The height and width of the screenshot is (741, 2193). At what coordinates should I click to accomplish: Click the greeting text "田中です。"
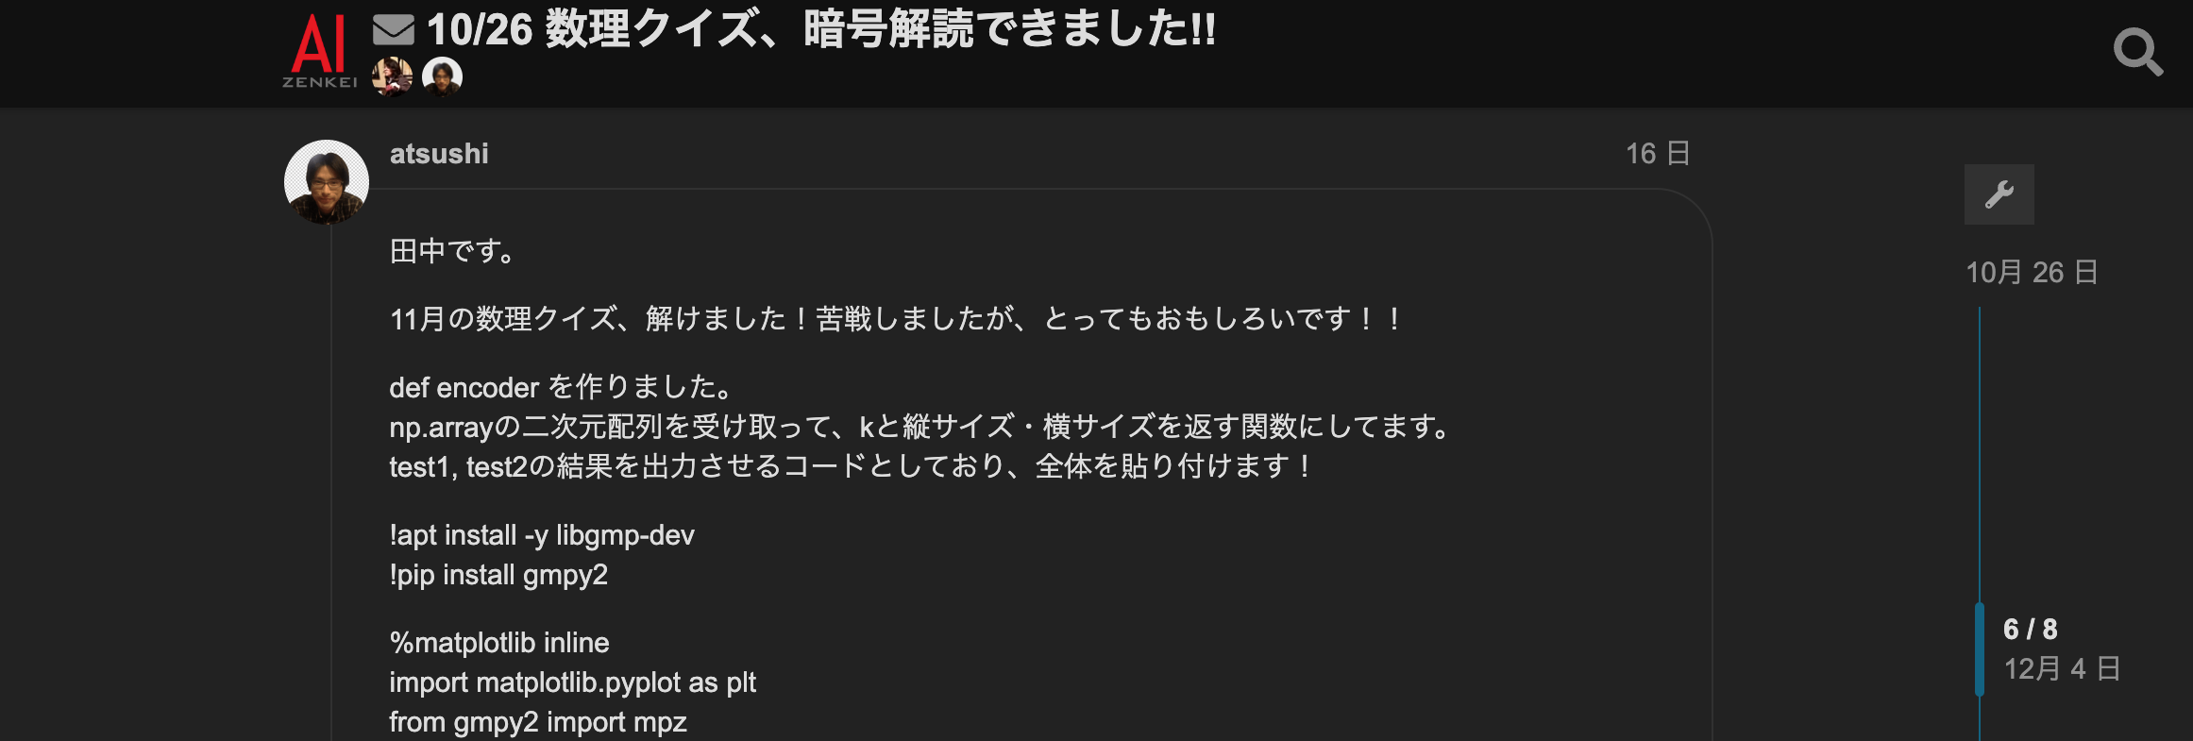(453, 251)
